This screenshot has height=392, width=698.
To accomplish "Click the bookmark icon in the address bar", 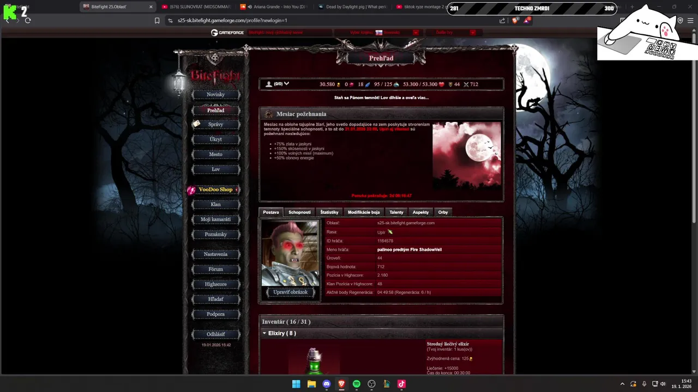I will (157, 20).
